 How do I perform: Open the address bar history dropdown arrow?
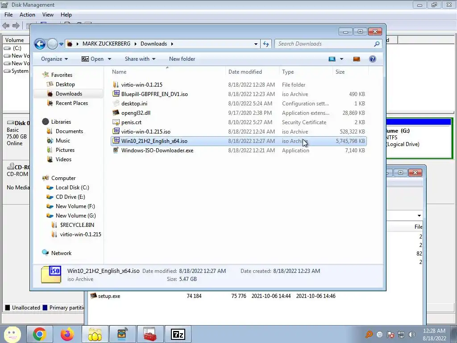click(x=256, y=44)
